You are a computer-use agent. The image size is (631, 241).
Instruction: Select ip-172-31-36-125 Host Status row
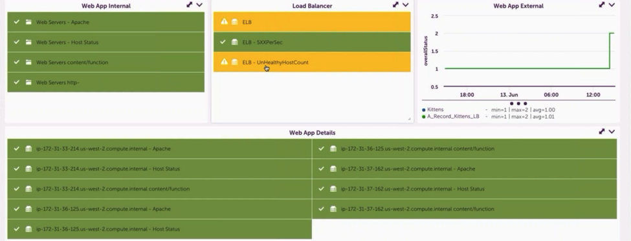(160, 229)
